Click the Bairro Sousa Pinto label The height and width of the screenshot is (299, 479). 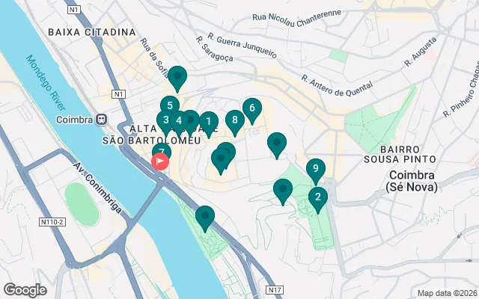400,155
